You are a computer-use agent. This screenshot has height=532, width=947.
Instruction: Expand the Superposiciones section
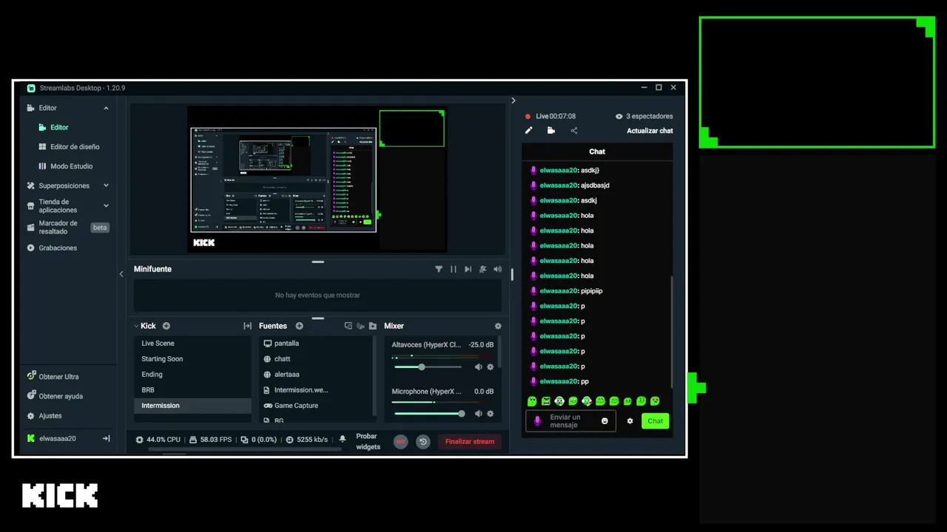coord(106,185)
